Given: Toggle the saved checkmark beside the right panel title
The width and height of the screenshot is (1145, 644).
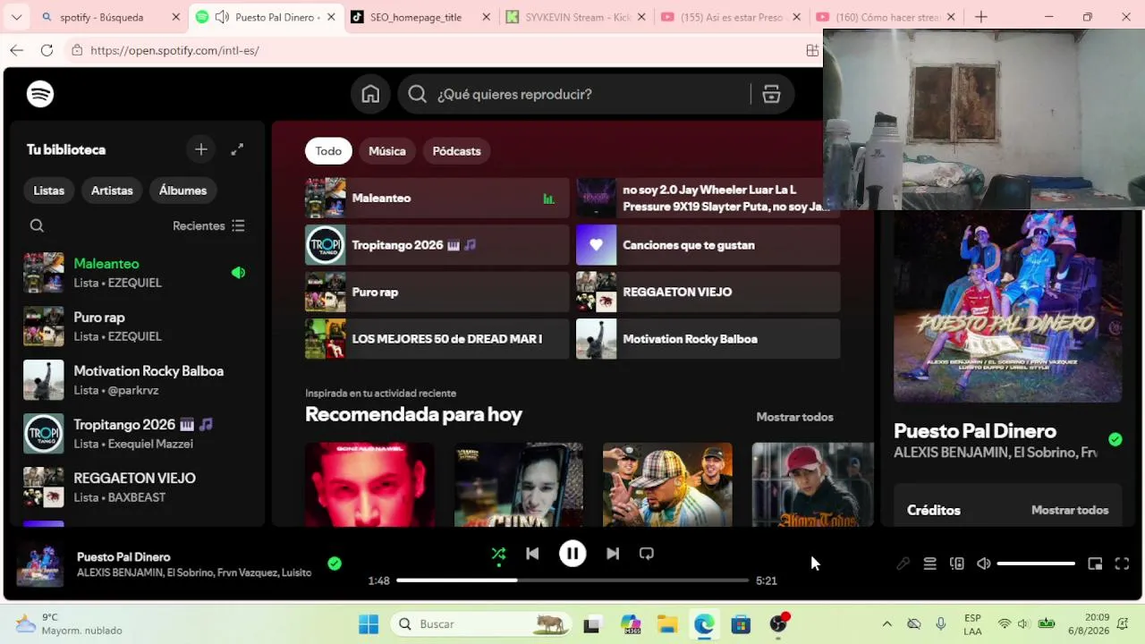Looking at the screenshot, I should (x=1115, y=439).
